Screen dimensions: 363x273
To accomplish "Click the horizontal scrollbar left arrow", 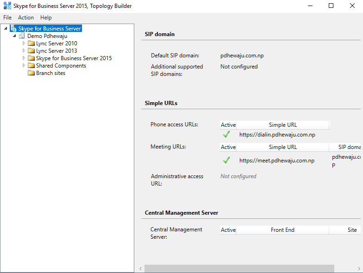I will tap(141, 268).
